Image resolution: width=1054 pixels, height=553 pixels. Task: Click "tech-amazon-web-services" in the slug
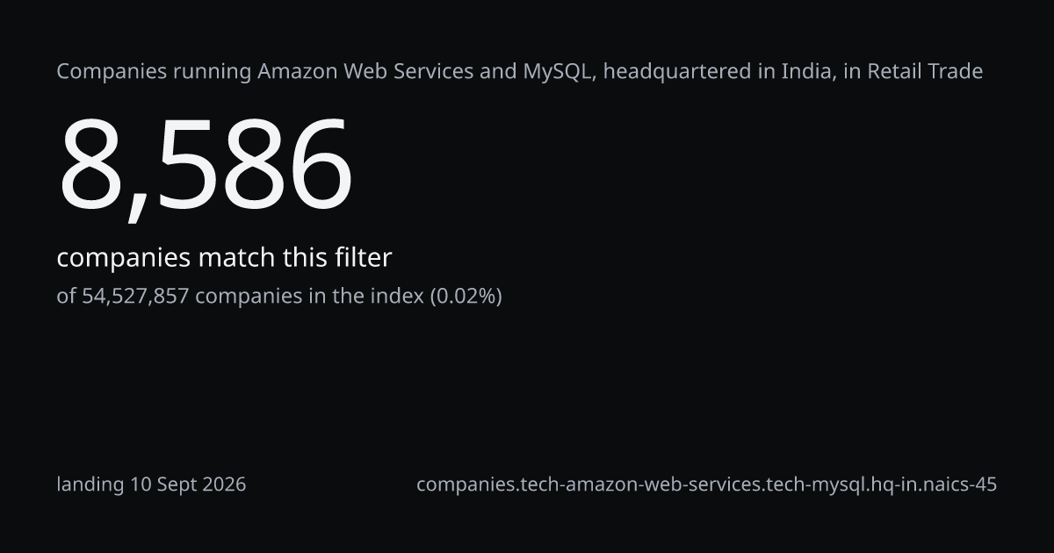point(640,485)
